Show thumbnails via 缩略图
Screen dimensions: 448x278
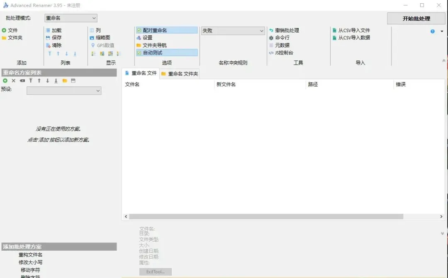(x=100, y=38)
